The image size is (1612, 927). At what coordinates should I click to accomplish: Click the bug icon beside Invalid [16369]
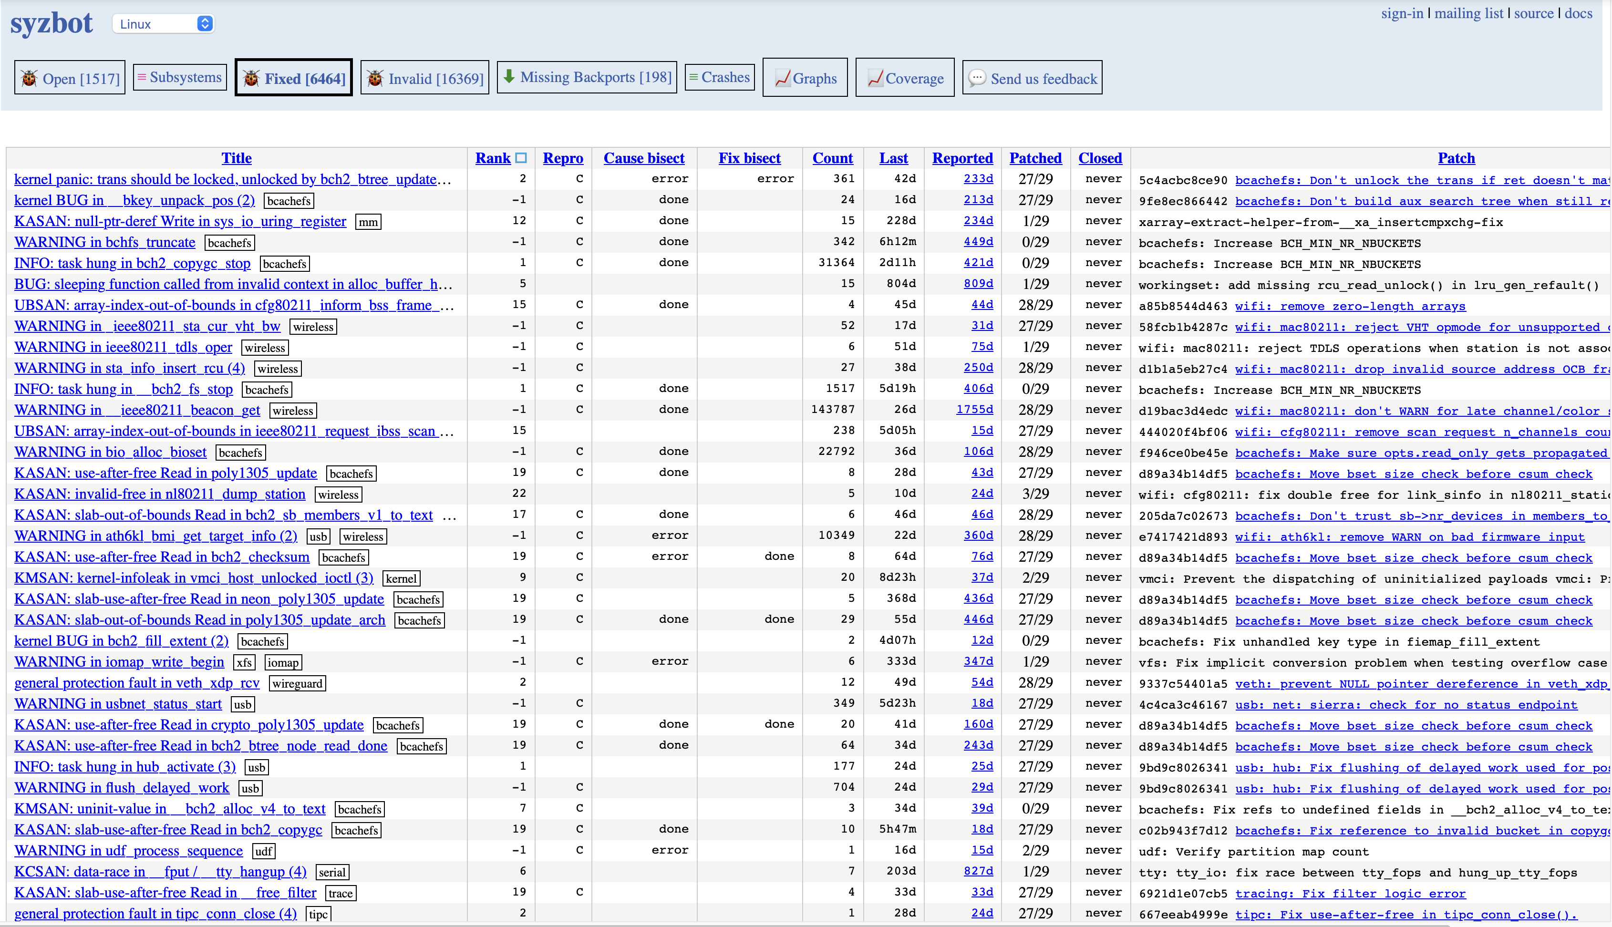pos(375,78)
